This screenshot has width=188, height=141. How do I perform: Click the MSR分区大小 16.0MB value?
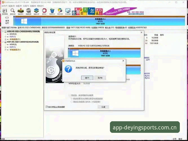click(87, 83)
